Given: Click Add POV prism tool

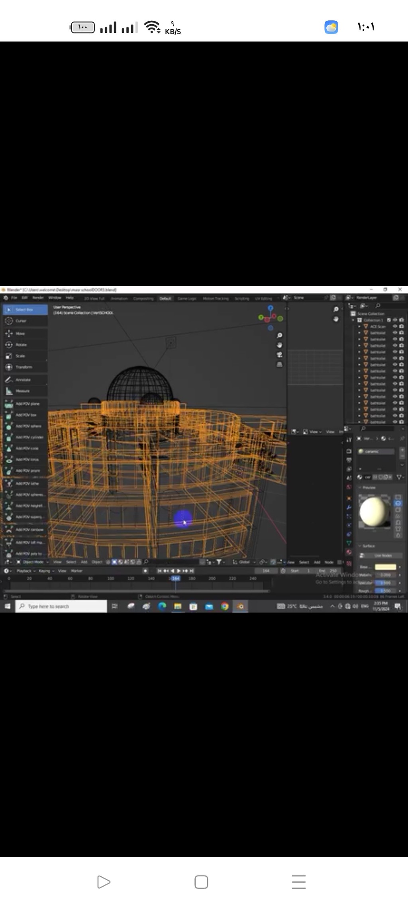Looking at the screenshot, I should (25, 471).
